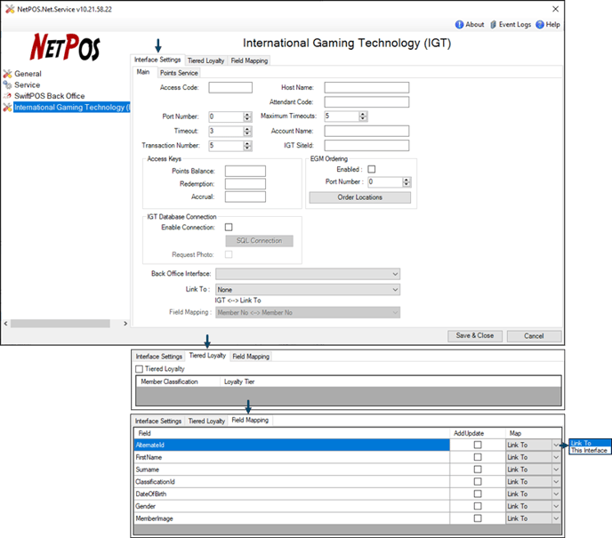
Task: Click the Save & Close button
Action: [475, 336]
